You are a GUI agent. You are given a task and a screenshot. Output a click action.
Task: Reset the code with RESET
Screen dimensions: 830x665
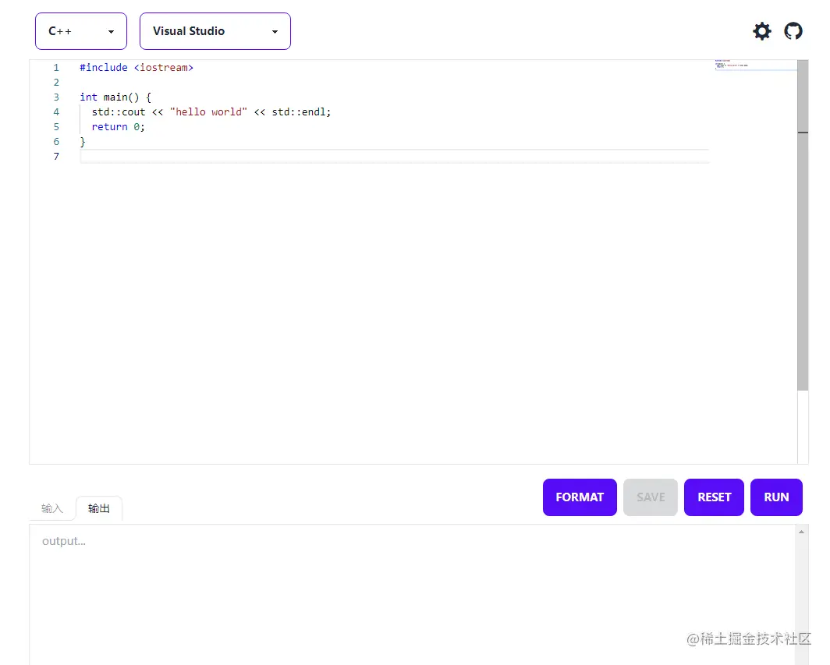[713, 497]
